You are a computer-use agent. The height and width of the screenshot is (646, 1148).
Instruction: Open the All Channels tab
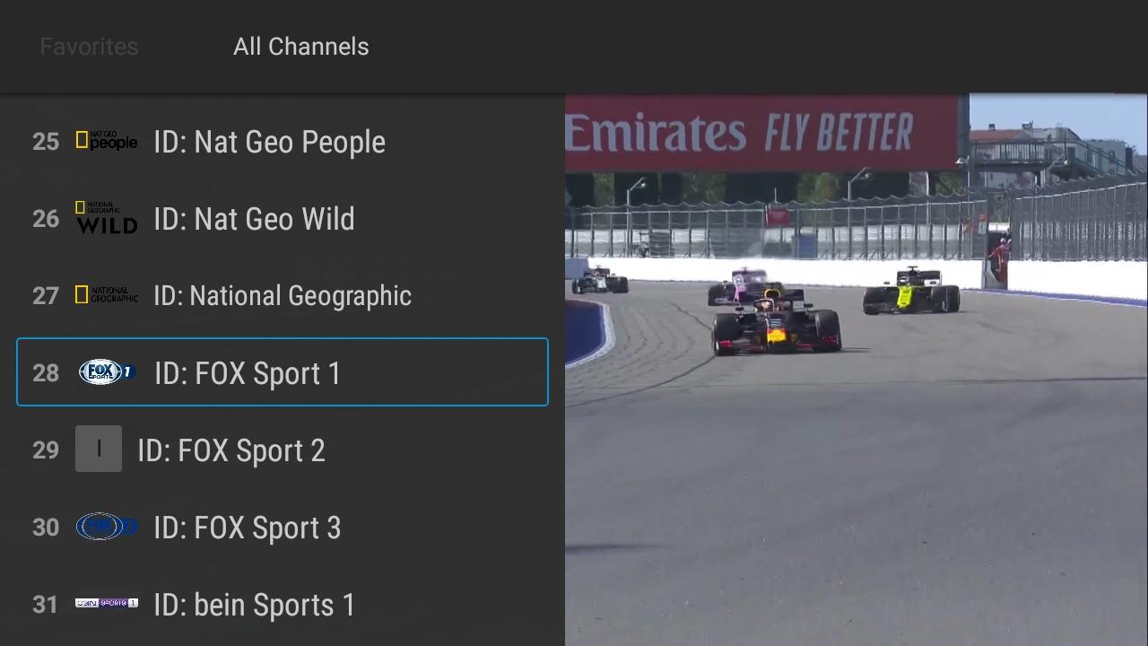coord(301,47)
